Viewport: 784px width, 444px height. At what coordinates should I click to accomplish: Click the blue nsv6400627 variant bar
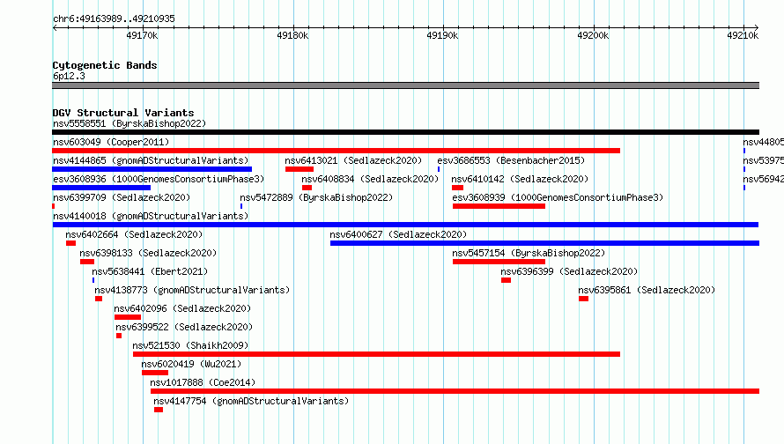(x=544, y=243)
